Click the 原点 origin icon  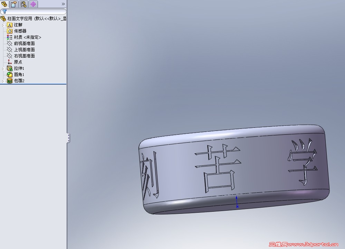tap(9, 62)
